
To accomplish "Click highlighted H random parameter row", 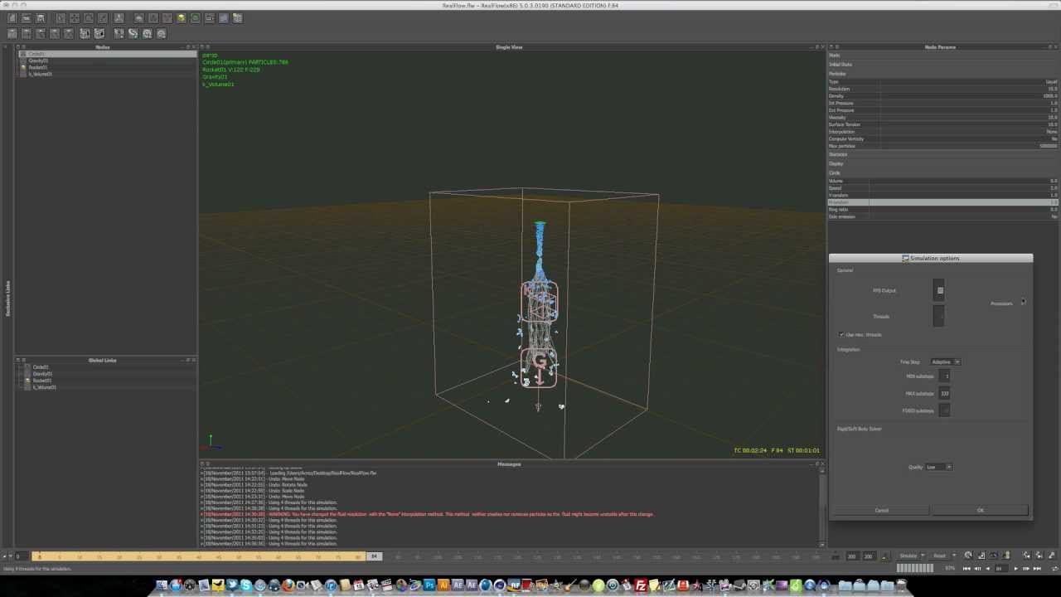I will point(943,202).
